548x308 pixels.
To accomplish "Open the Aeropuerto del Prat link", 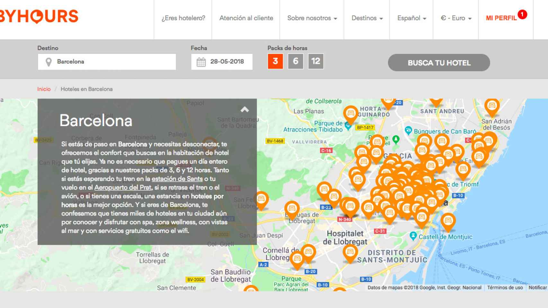I will [123, 187].
